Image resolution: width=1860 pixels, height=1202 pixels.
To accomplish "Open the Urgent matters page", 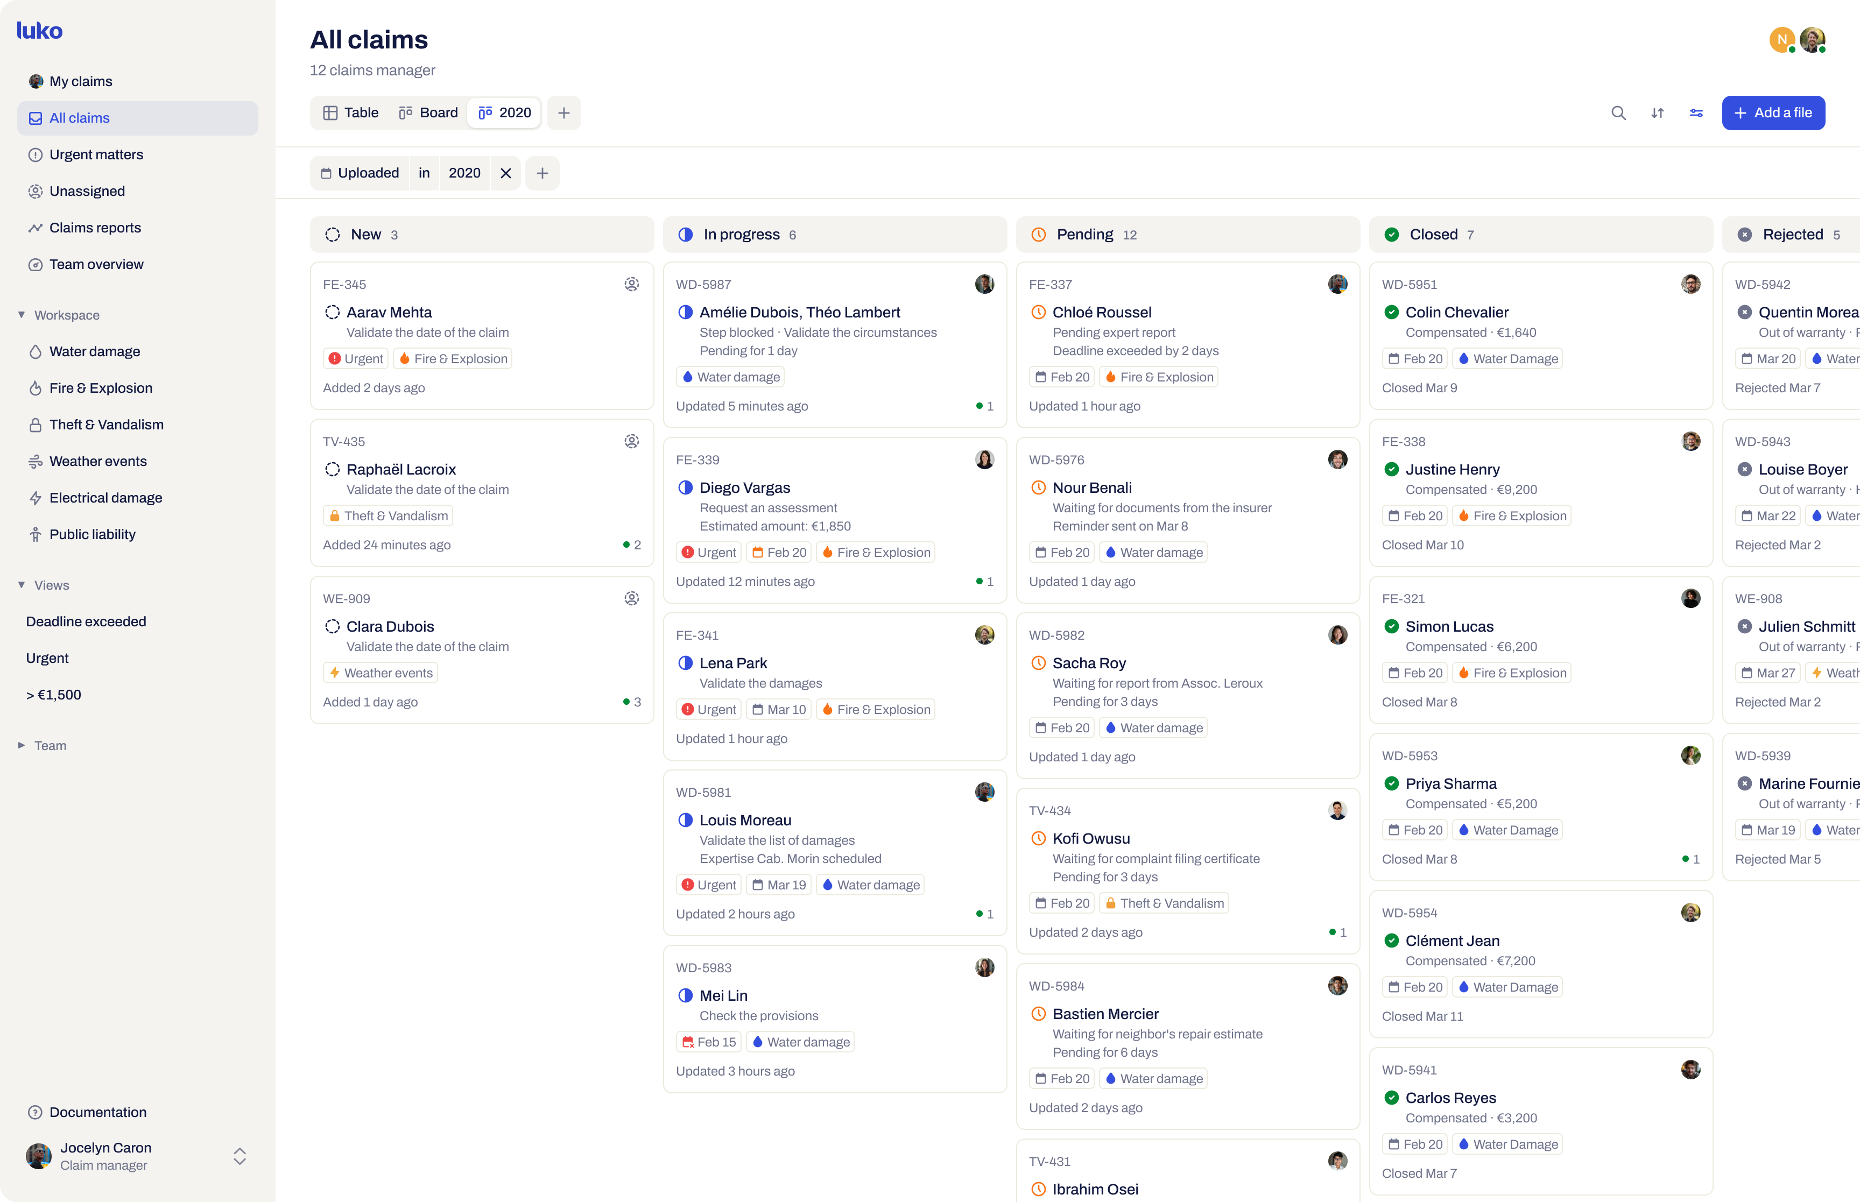I will 96,154.
